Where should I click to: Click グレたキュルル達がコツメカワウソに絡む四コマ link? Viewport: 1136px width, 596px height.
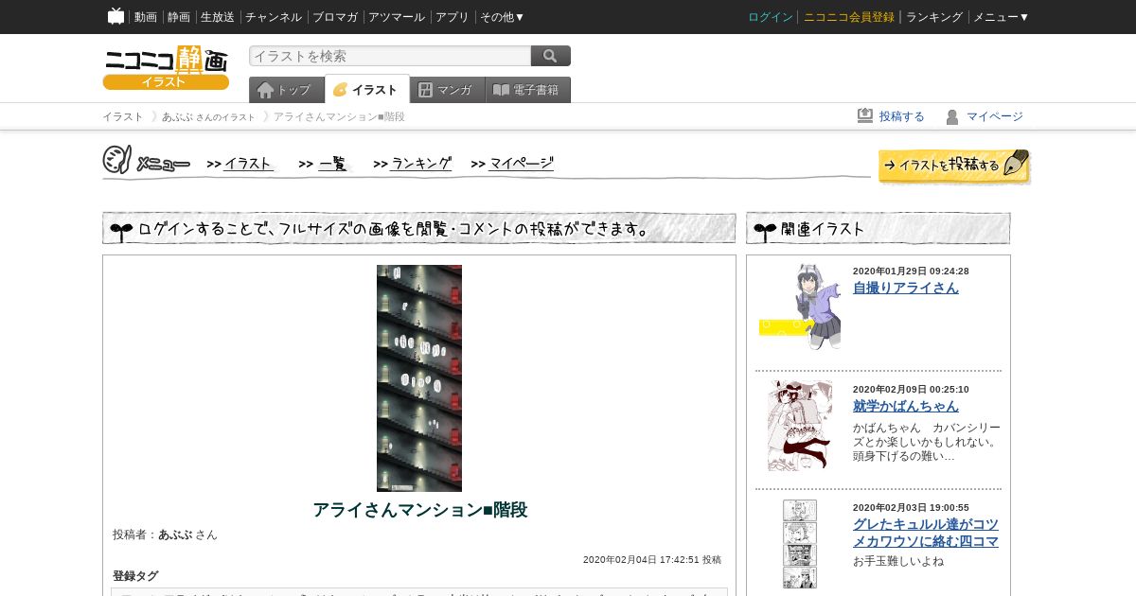[x=926, y=533]
